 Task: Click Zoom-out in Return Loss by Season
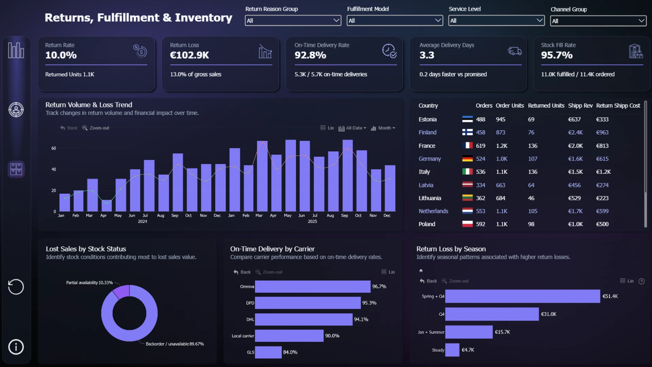pyautogui.click(x=455, y=281)
